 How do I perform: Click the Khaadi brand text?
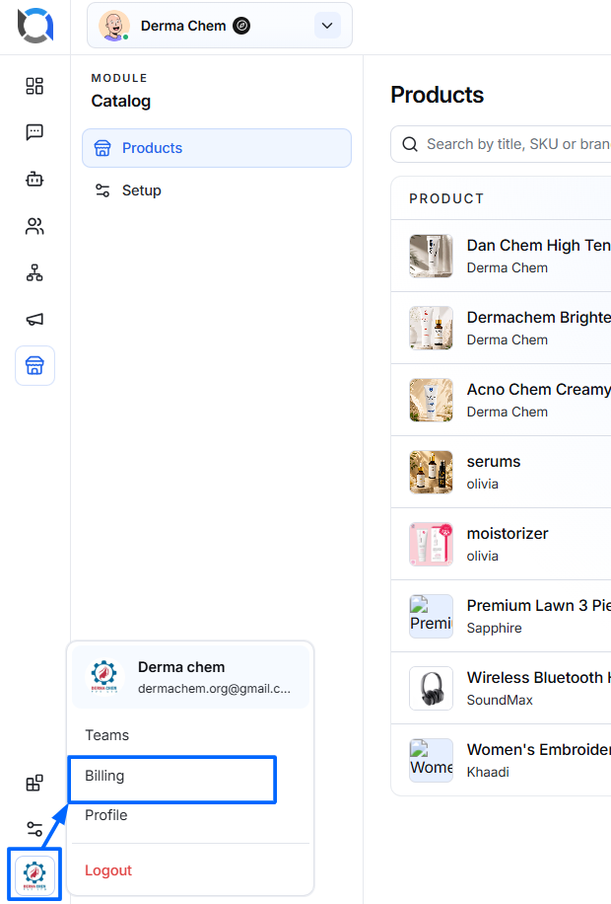(x=488, y=772)
